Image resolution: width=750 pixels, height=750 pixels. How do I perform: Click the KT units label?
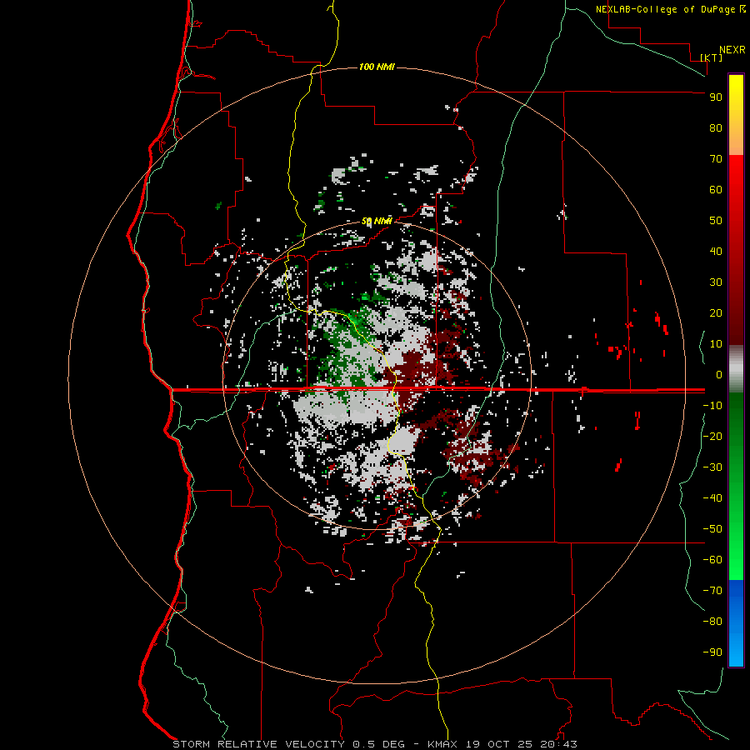click(x=712, y=57)
